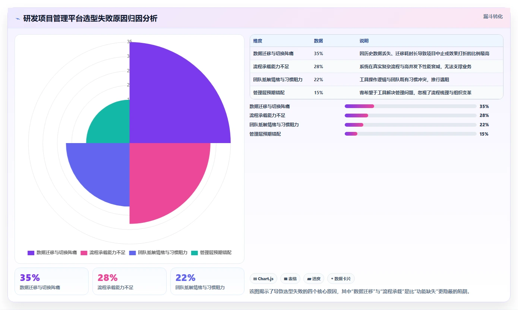Screen dimensions: 518x310
Task: Click the 研发项目管理平台选型失败原因归因分析 title
Action: pyautogui.click(x=90, y=19)
